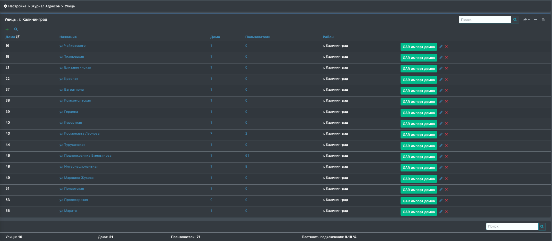Open the search icon below the Улицы title
This screenshot has height=241, width=552.
(x=16, y=29)
